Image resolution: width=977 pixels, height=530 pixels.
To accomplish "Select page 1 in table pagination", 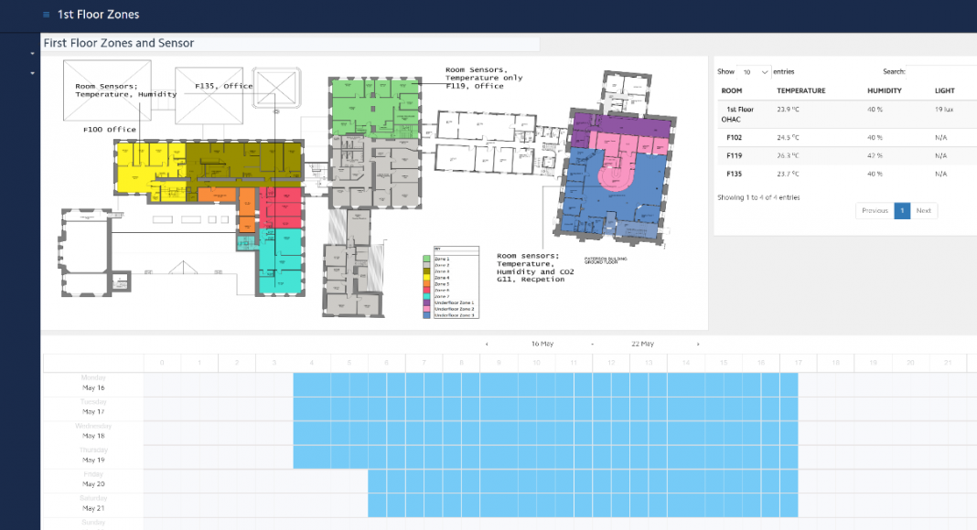I will coord(902,211).
